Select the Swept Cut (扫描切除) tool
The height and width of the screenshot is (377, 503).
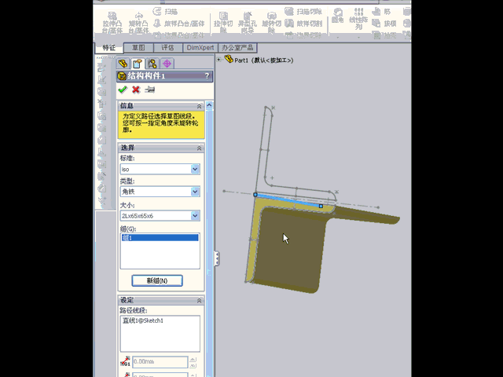point(303,12)
